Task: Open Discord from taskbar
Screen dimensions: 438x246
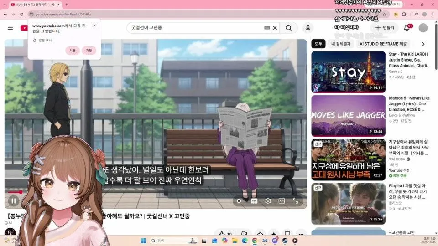Action: (x=275, y=241)
